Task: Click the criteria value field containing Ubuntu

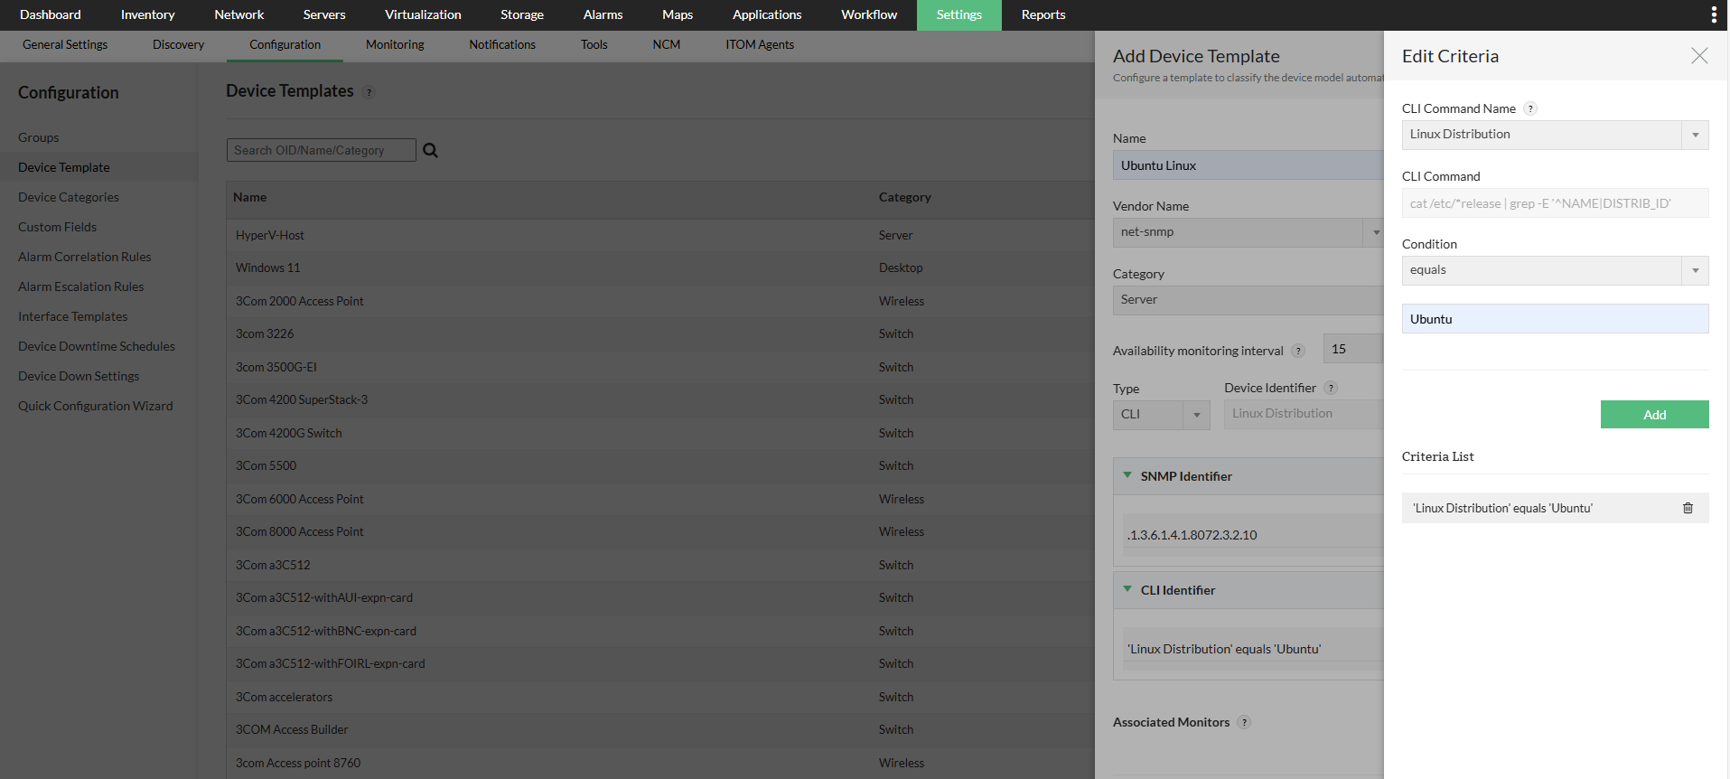Action: [x=1555, y=319]
